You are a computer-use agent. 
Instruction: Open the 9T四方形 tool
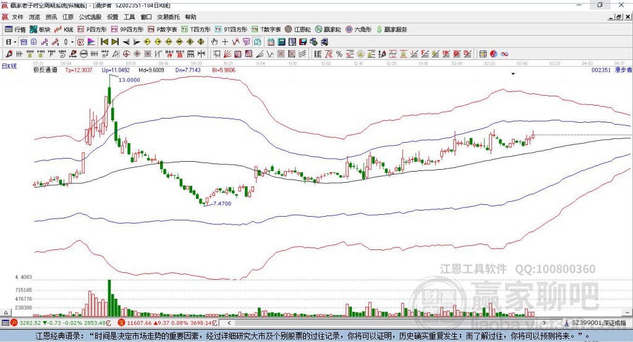point(231,30)
